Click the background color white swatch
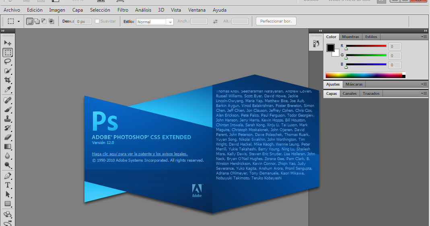The image size is (430, 226). 336,54
